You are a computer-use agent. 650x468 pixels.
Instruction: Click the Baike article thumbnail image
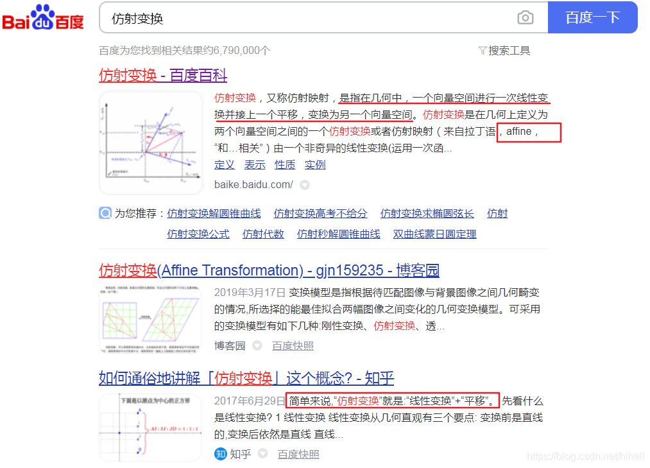pyautogui.click(x=149, y=143)
